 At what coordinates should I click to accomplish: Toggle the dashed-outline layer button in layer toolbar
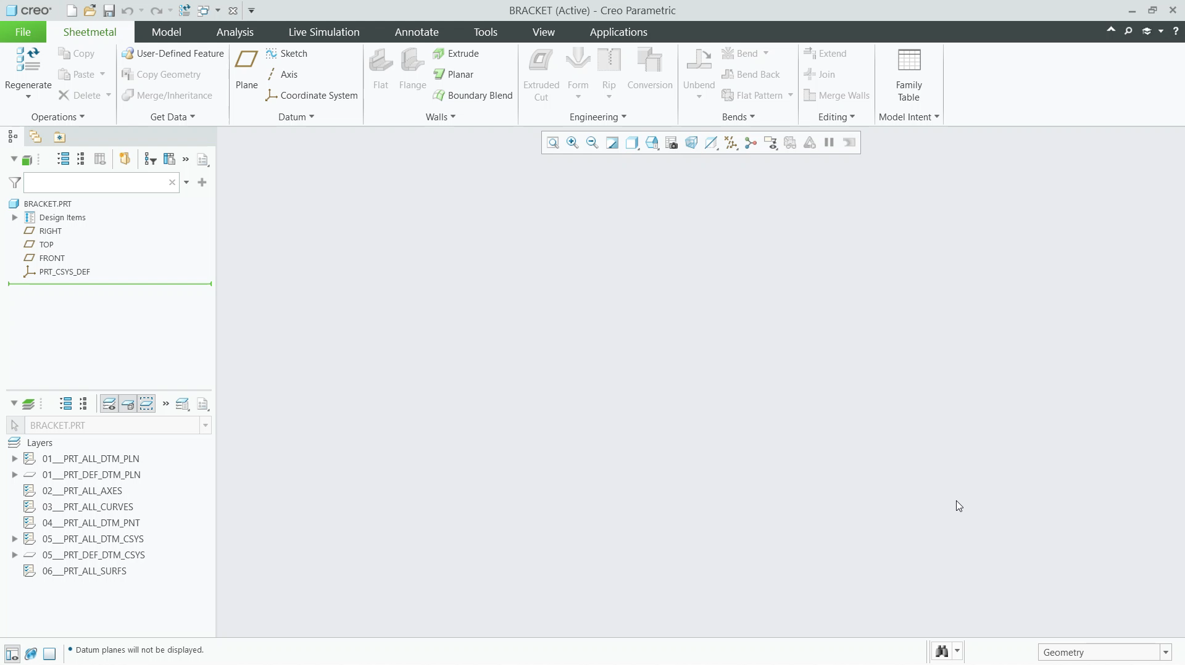[x=146, y=404]
